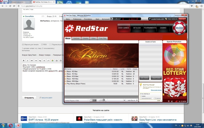Select the Blaze - €20 Max row

point(101,79)
